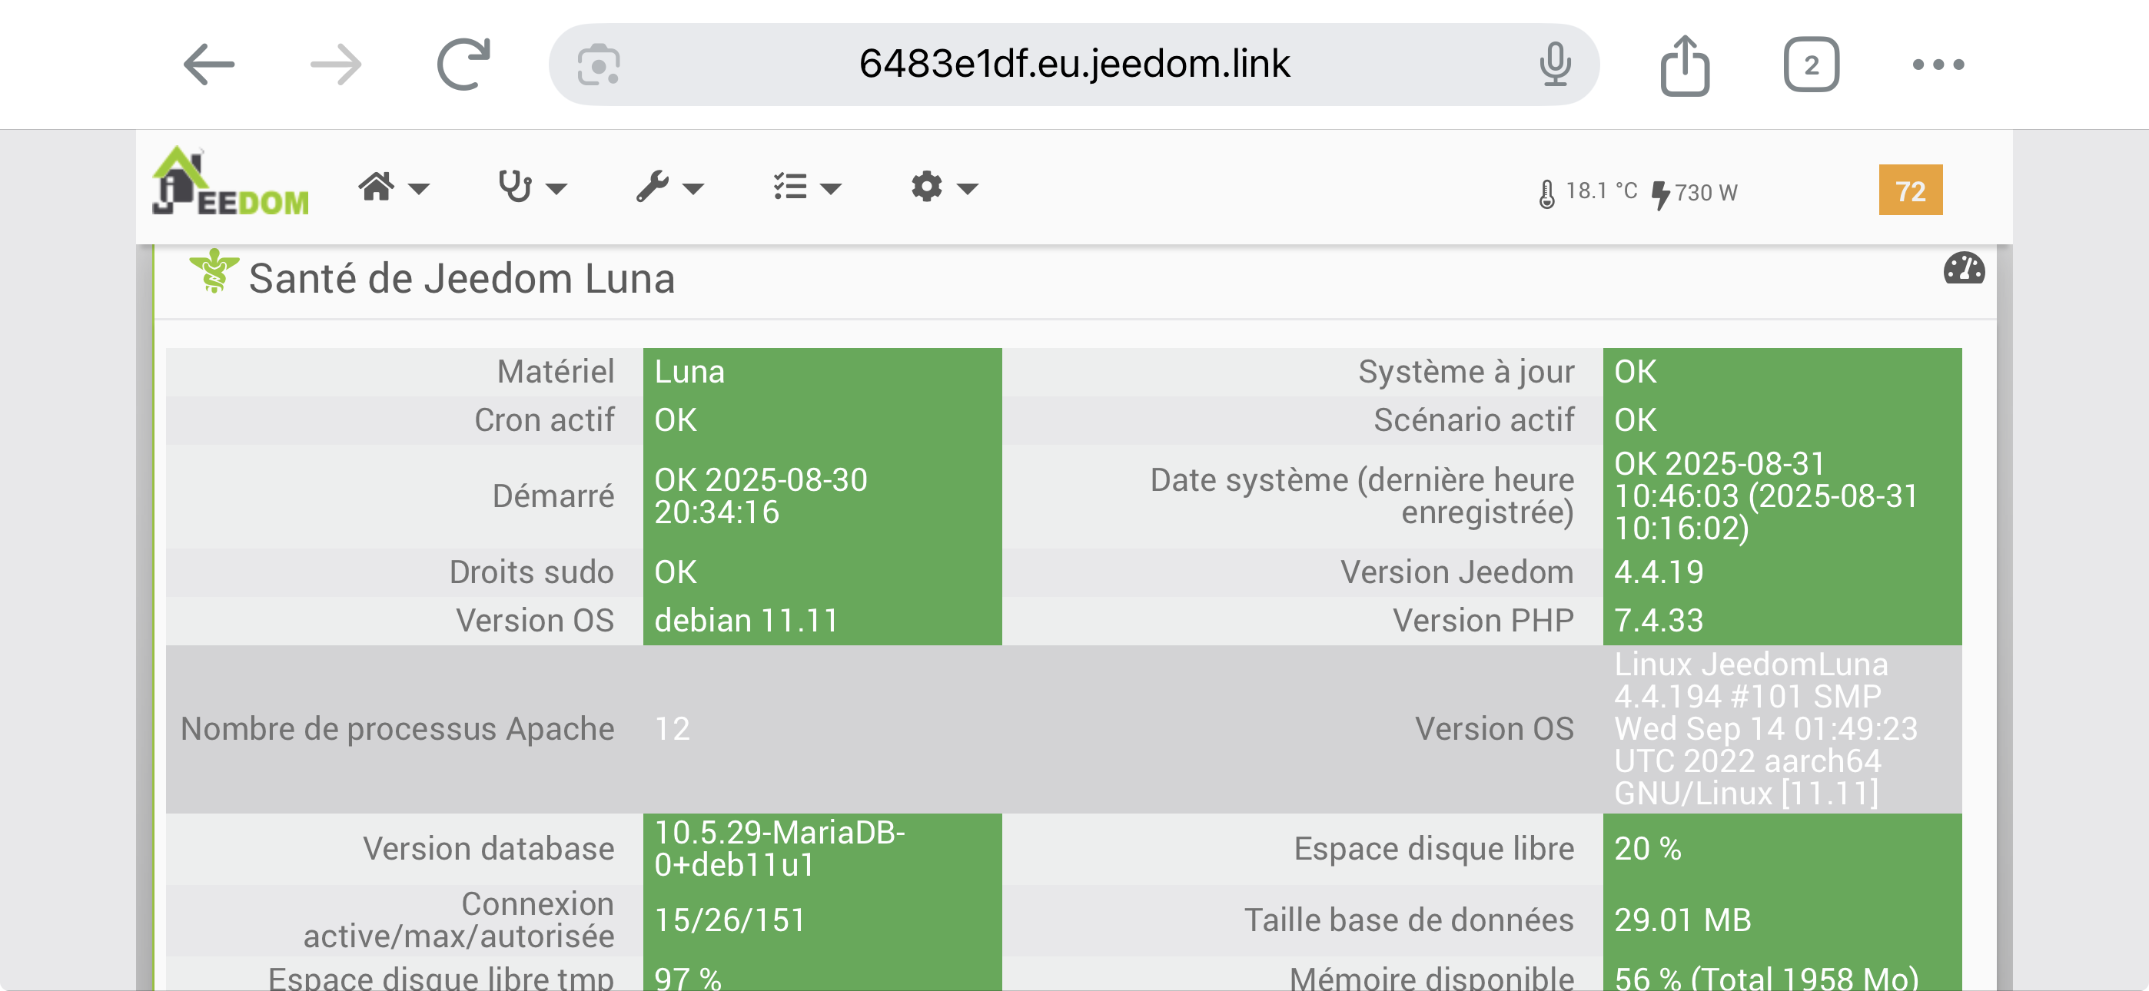
Task: Click the Jeedom logo
Action: coord(231,184)
